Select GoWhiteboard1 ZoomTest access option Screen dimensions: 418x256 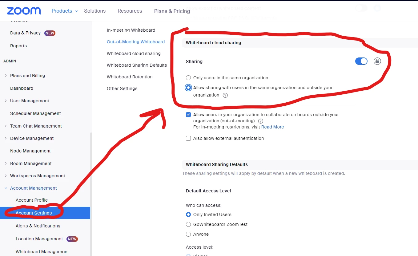(x=188, y=224)
